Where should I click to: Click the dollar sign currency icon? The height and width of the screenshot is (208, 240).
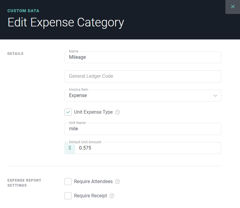click(70, 148)
